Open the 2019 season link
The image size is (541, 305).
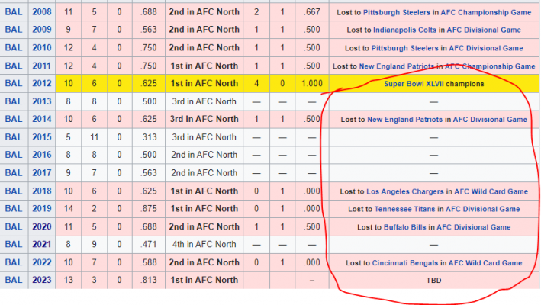42,208
